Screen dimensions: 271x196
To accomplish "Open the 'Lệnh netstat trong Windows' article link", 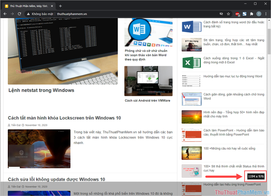I will [x=41, y=90].
